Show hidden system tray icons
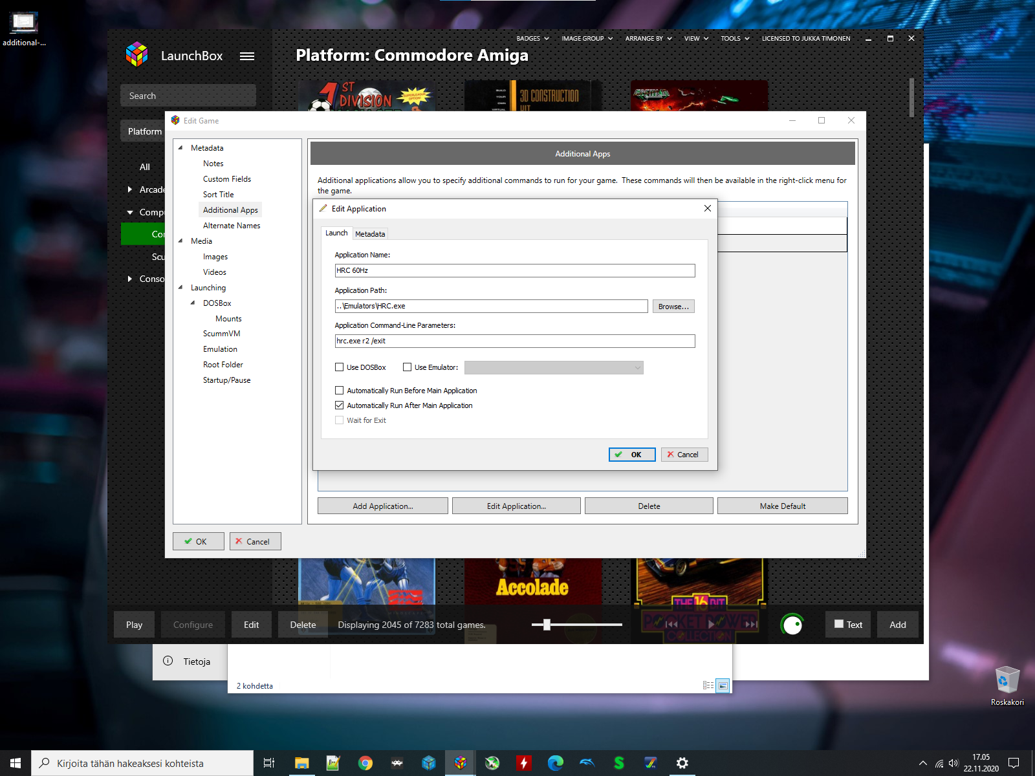Image resolution: width=1035 pixels, height=776 pixels. 923,763
